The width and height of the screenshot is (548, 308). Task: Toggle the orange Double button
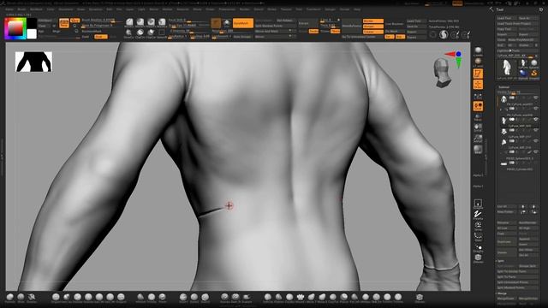coord(314,31)
